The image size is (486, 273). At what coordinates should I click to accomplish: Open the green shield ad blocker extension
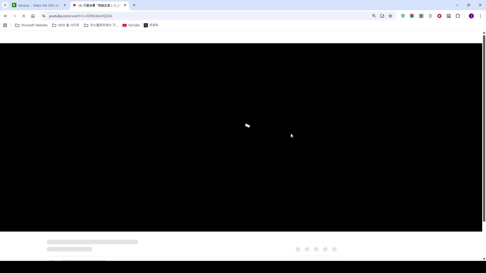point(403,16)
